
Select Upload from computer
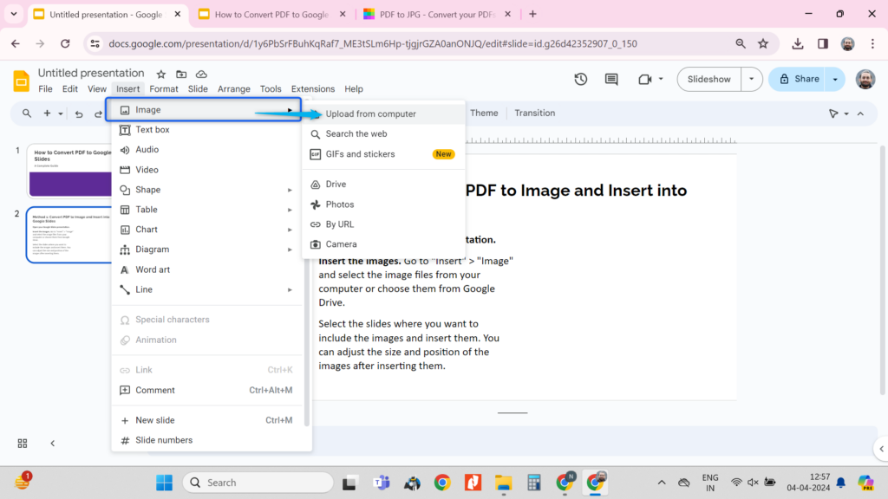coord(370,113)
